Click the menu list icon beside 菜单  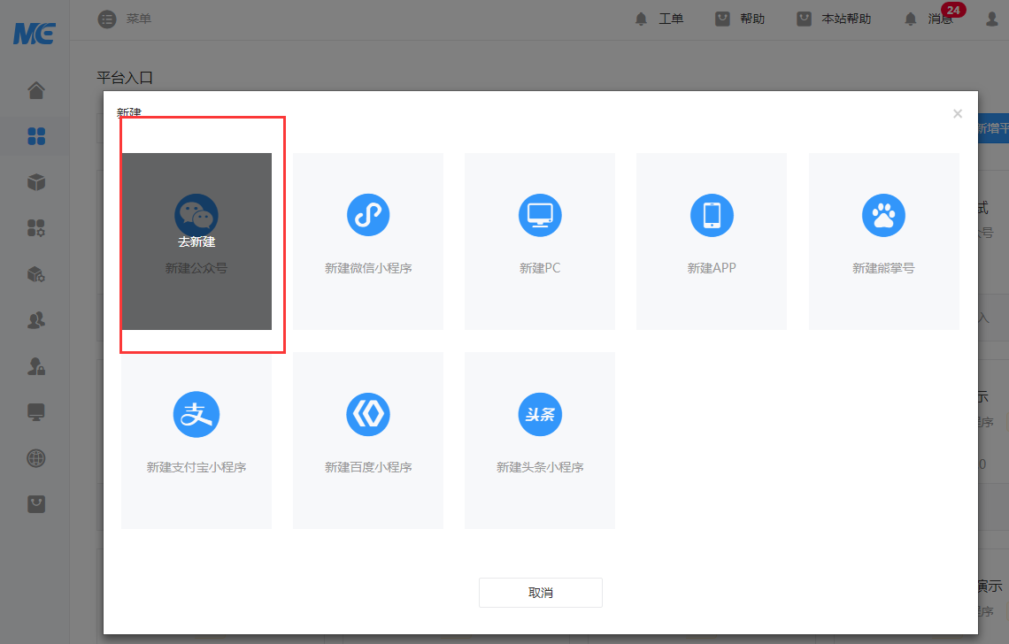point(107,19)
